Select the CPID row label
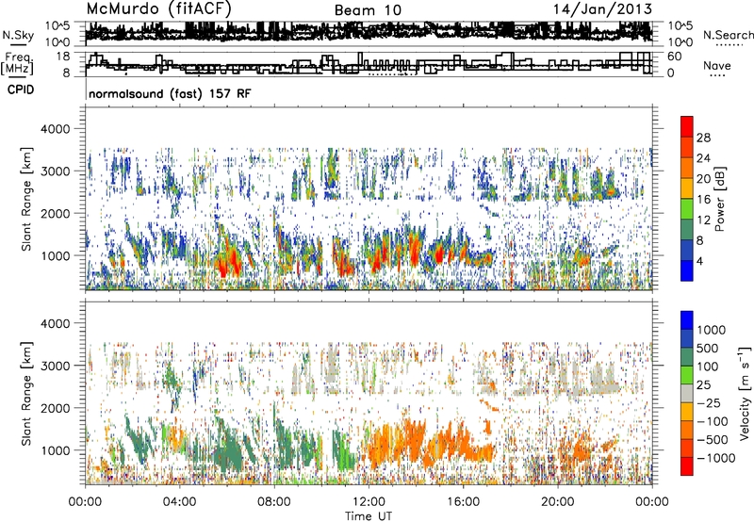Viewport: 754px width, 522px height. [21, 90]
